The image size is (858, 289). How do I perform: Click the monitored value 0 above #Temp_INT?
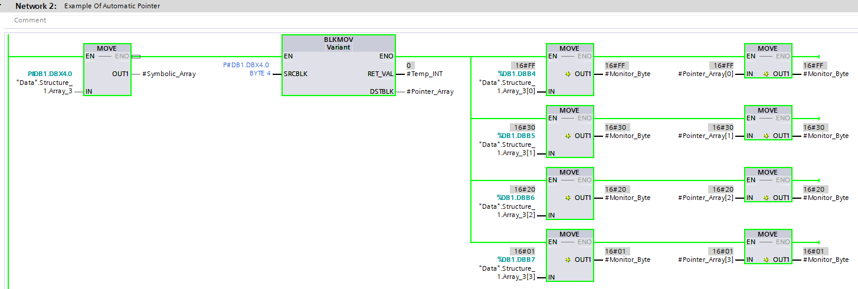409,65
